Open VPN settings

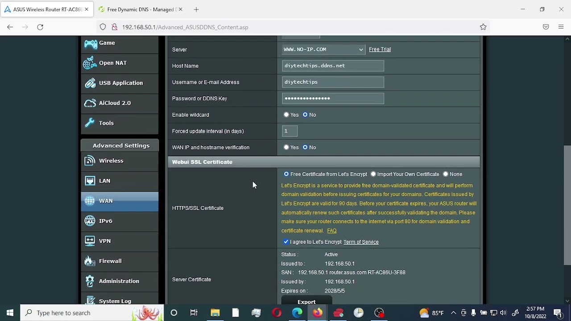click(x=120, y=241)
